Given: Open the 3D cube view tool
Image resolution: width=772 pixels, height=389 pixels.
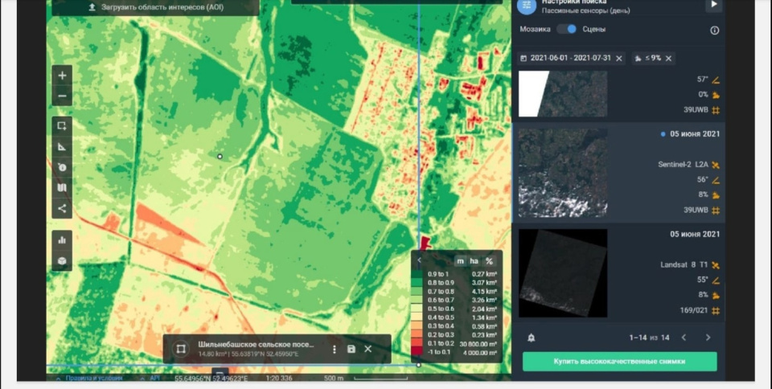Looking at the screenshot, I should pos(62,260).
